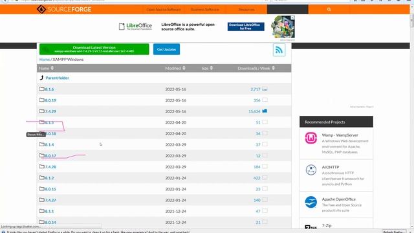This screenshot has width=414, height=233.
Task: Click the downloads chart icon for 7.4.29
Action: click(265, 111)
